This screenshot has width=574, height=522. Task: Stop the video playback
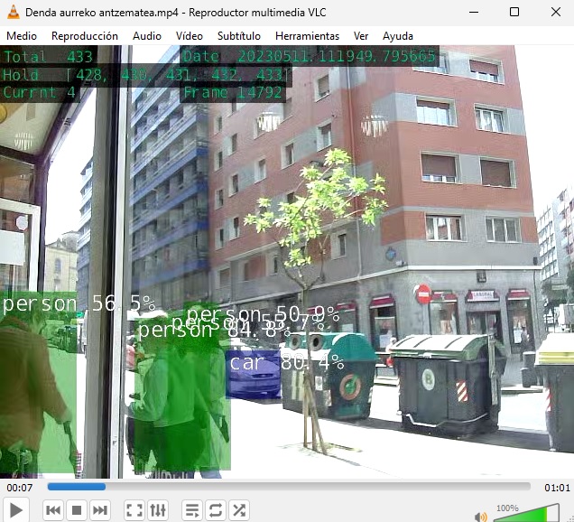77,510
